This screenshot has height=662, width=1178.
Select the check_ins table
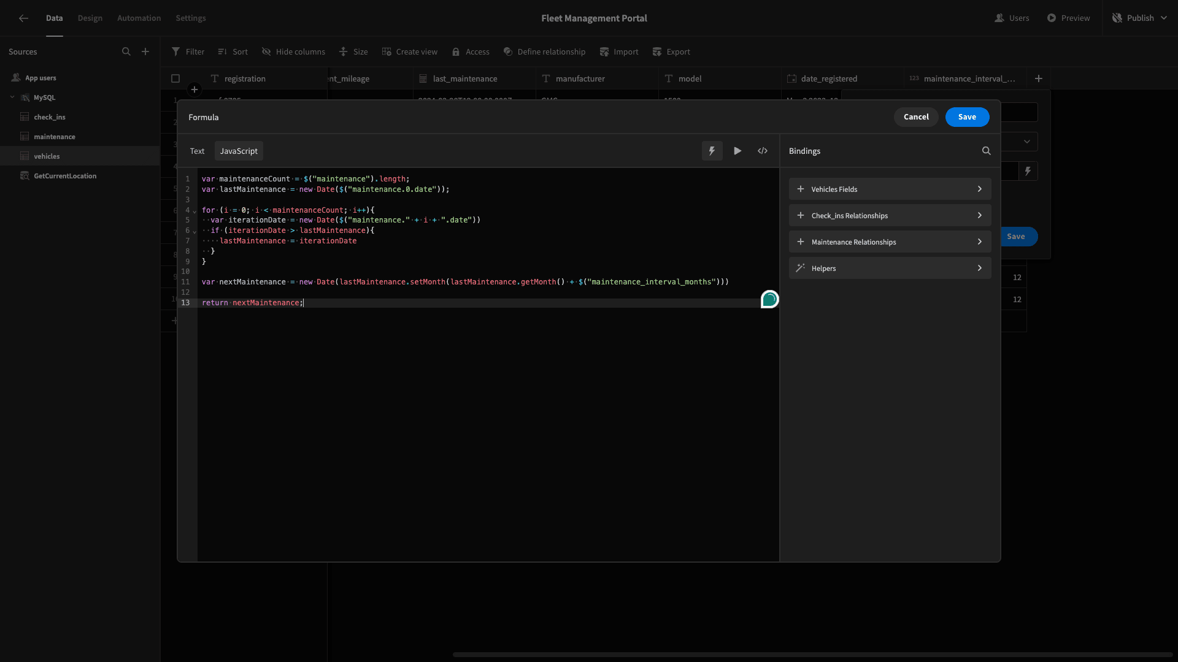click(80, 116)
